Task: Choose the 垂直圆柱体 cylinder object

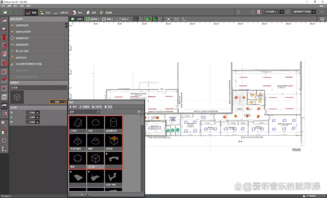Action: point(114,125)
